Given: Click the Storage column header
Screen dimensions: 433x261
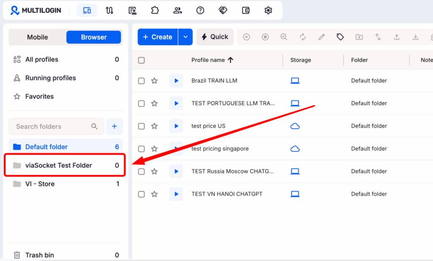Looking at the screenshot, I should [301, 60].
